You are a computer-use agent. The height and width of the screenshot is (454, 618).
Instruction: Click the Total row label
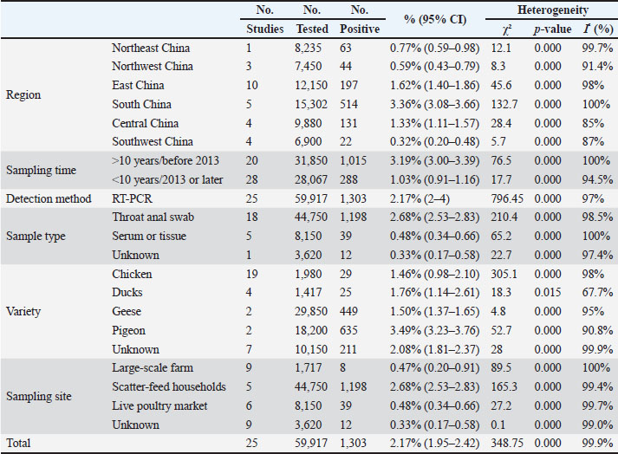[x=20, y=444]
